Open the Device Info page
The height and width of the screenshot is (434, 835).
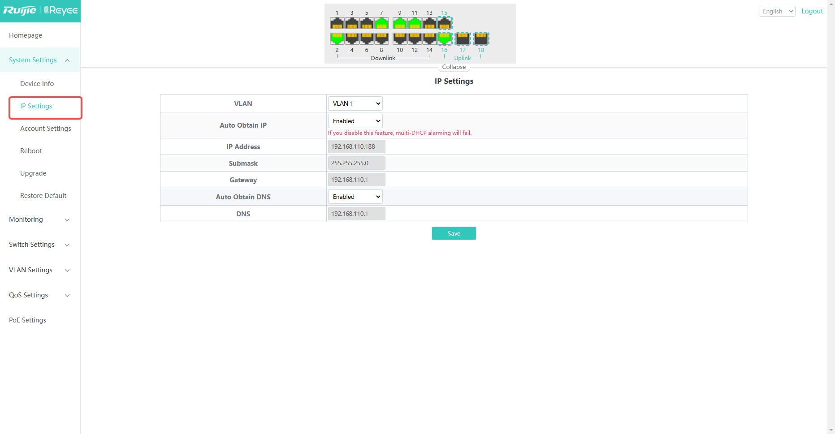pos(37,84)
